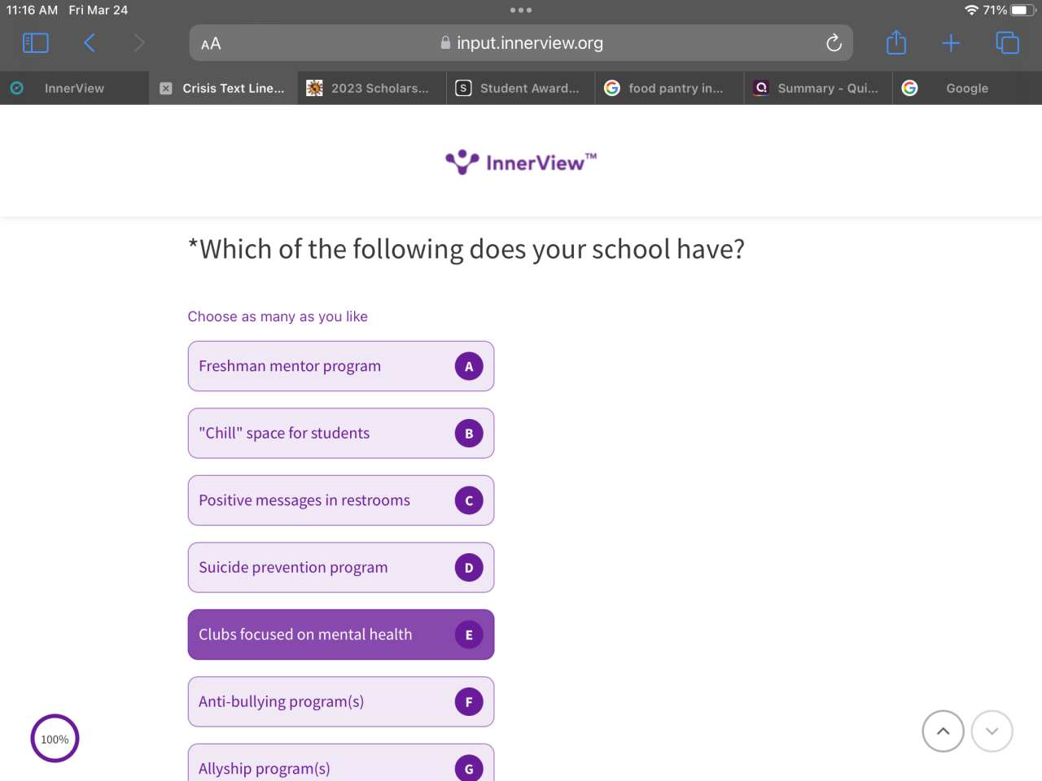Click the InnerView logo
The height and width of the screenshot is (781, 1042).
pyautogui.click(x=521, y=162)
